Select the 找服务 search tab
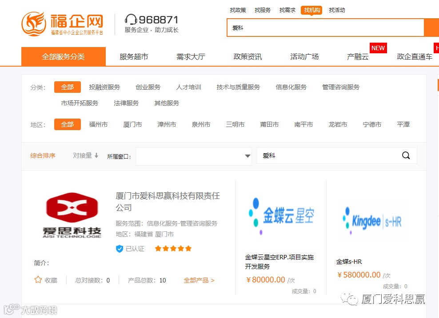The width and height of the screenshot is (439, 318). click(x=263, y=10)
